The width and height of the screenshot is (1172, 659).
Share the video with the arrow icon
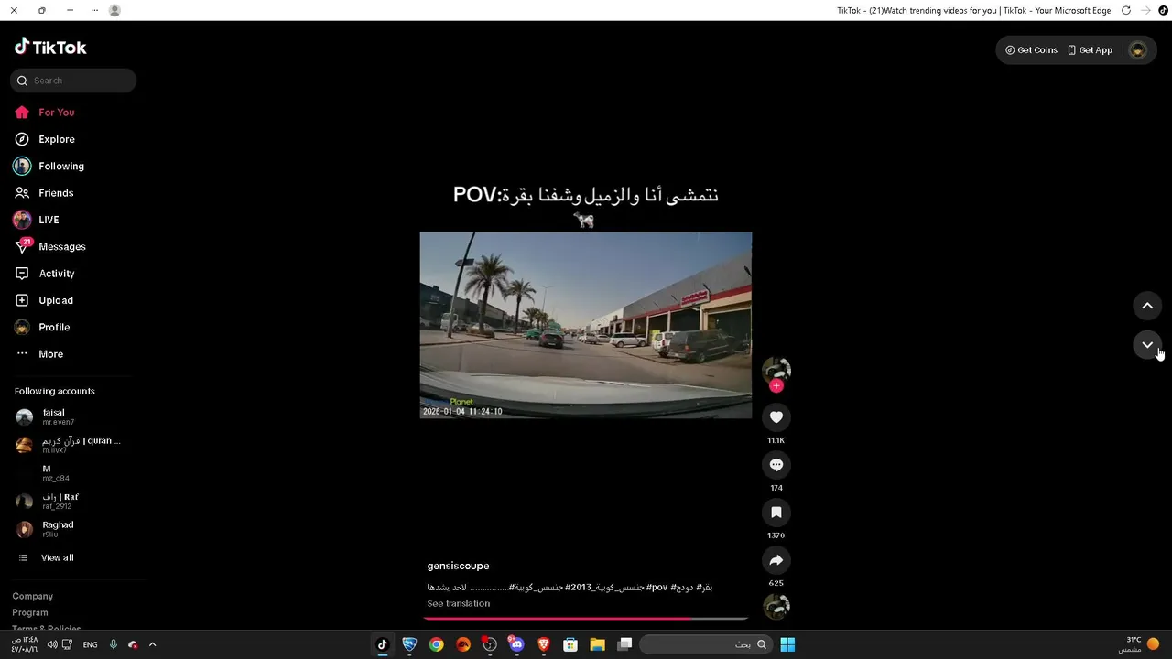pos(776,560)
